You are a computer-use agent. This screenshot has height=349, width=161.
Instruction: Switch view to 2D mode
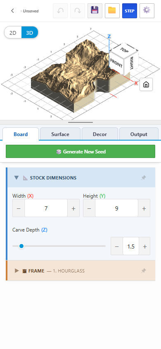click(13, 33)
